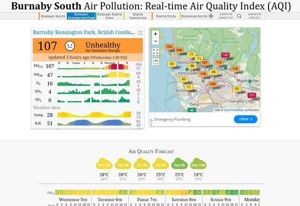Click the PM2.5 history chart bars
Screen dimensions: 300x206
click(94, 66)
